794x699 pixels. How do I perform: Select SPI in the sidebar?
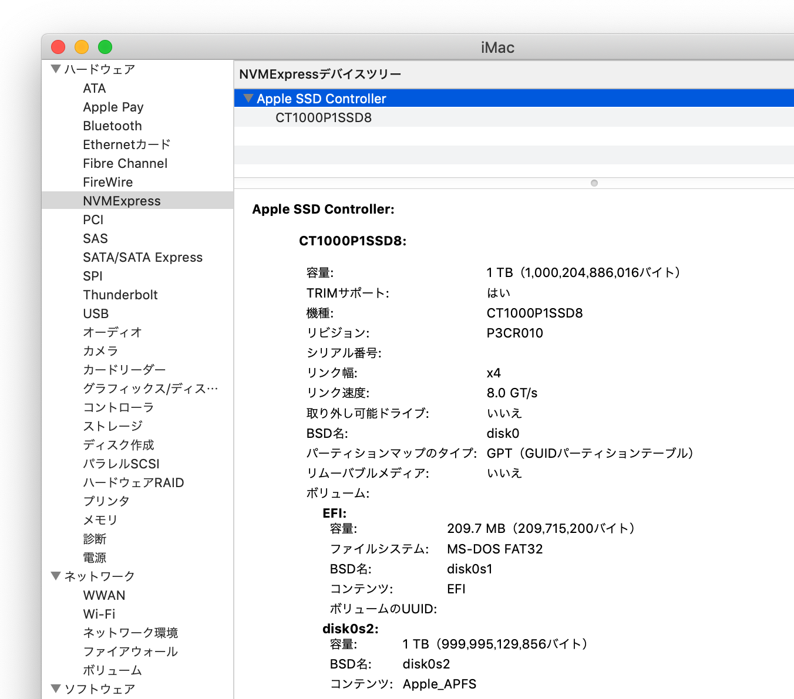click(93, 276)
